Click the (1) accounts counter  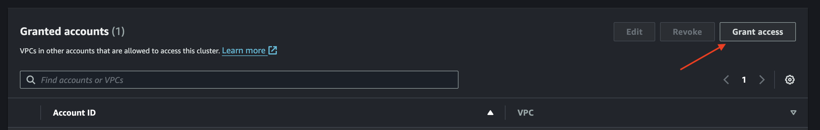click(x=118, y=31)
